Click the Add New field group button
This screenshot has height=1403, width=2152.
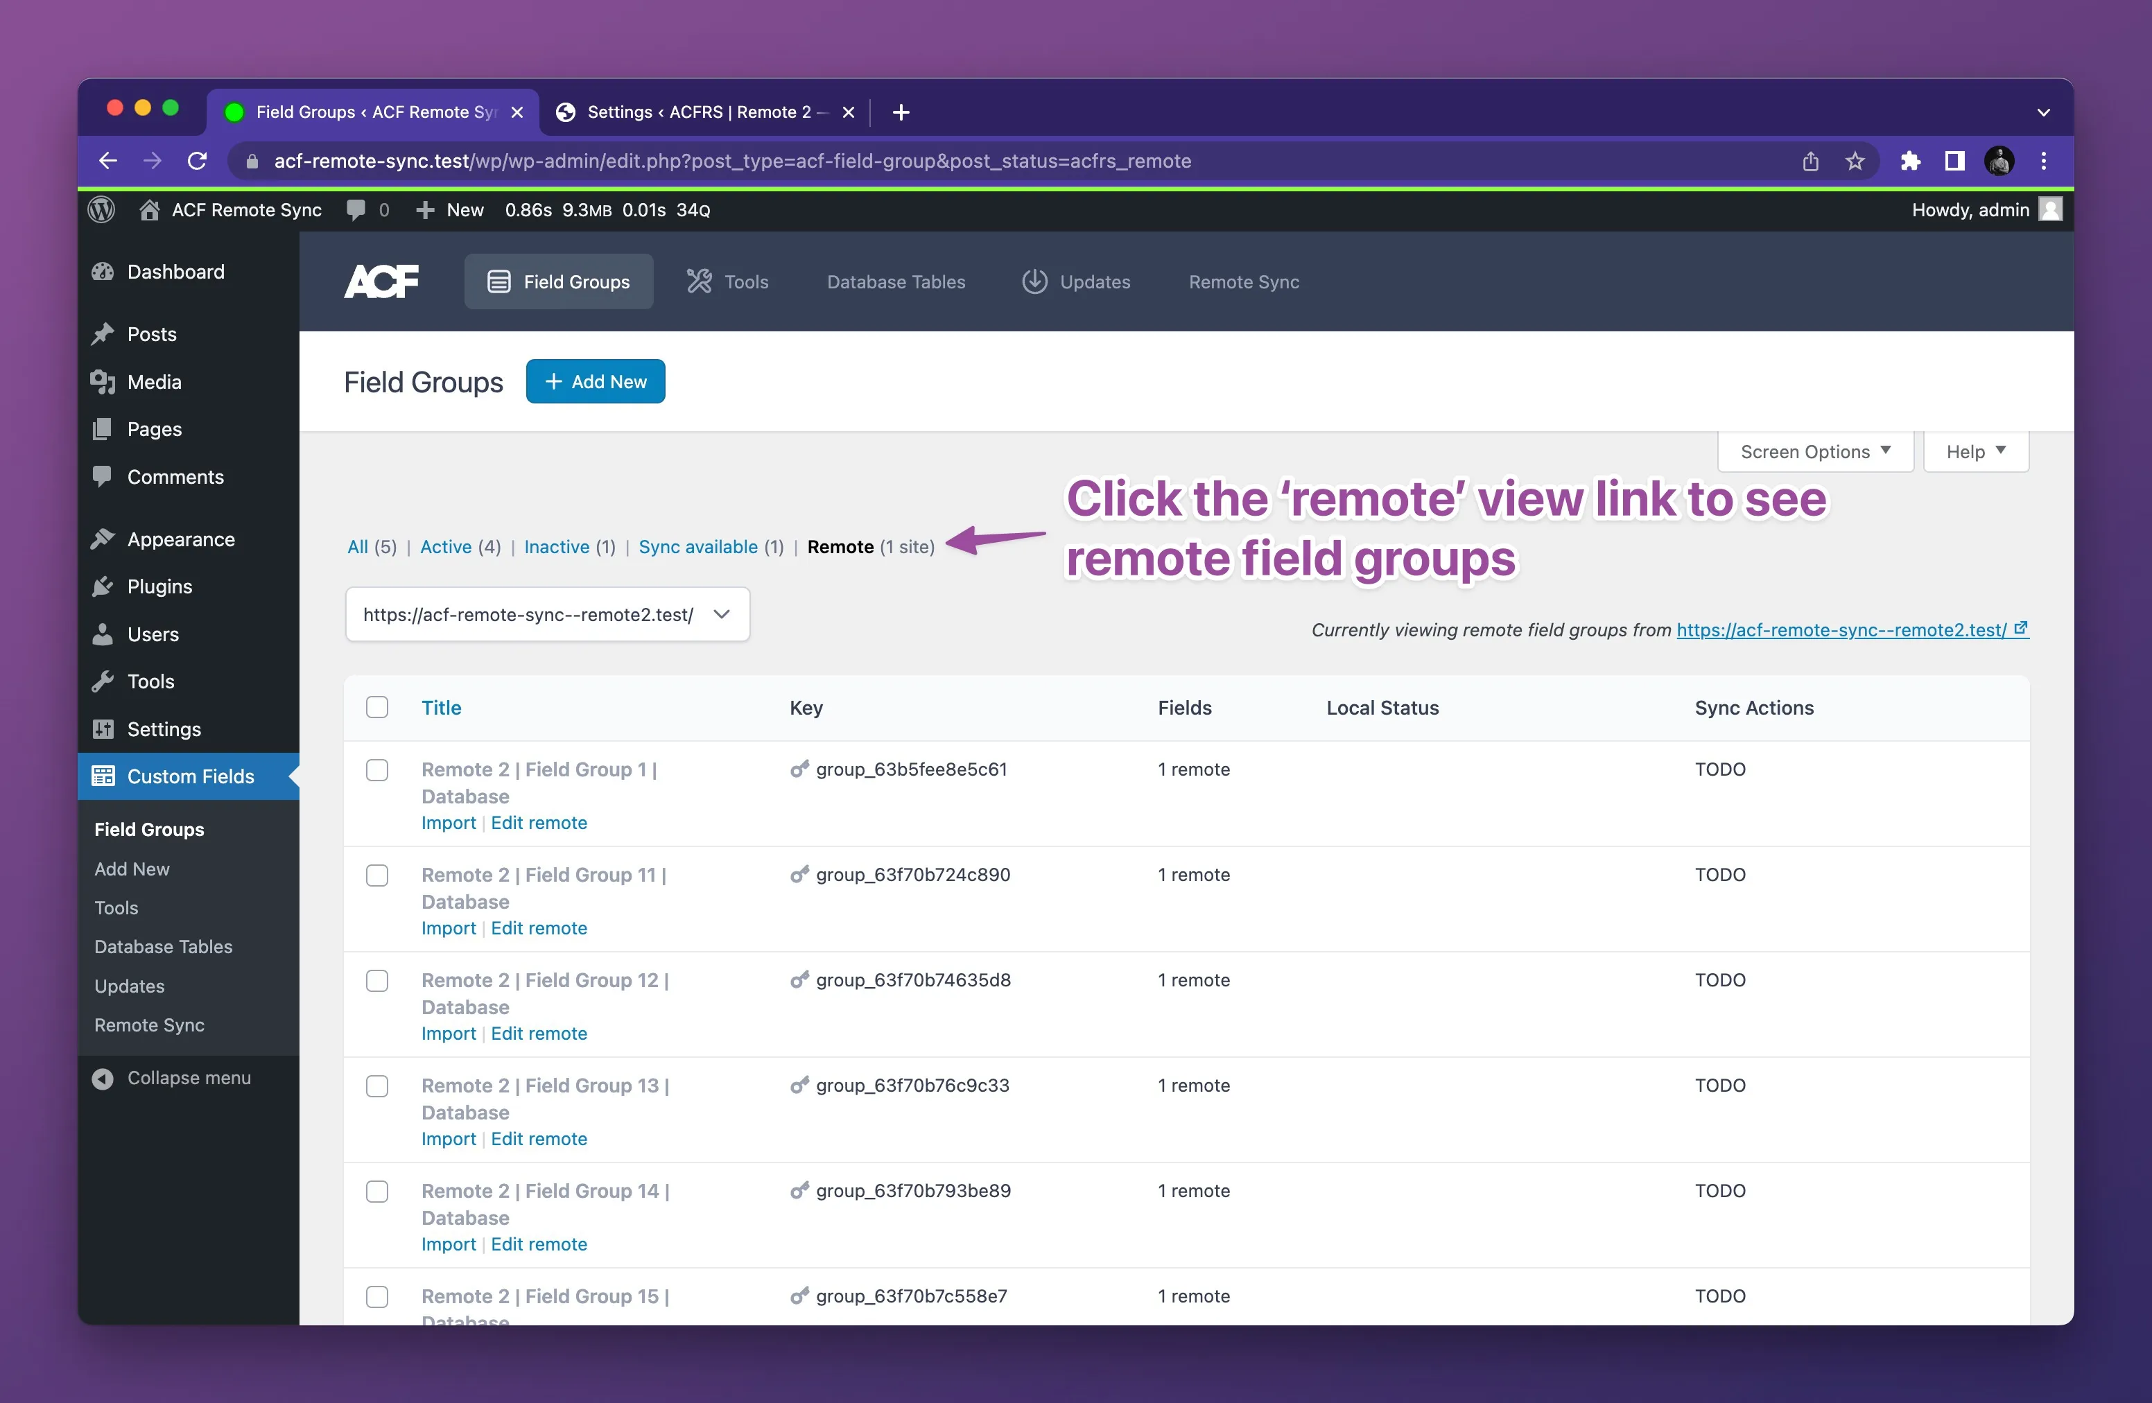(x=596, y=381)
